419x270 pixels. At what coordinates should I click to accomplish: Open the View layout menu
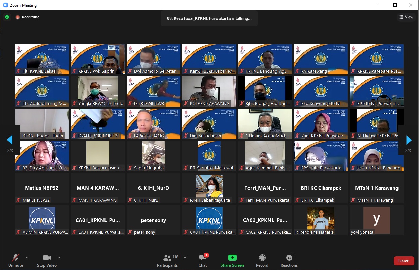click(x=406, y=17)
